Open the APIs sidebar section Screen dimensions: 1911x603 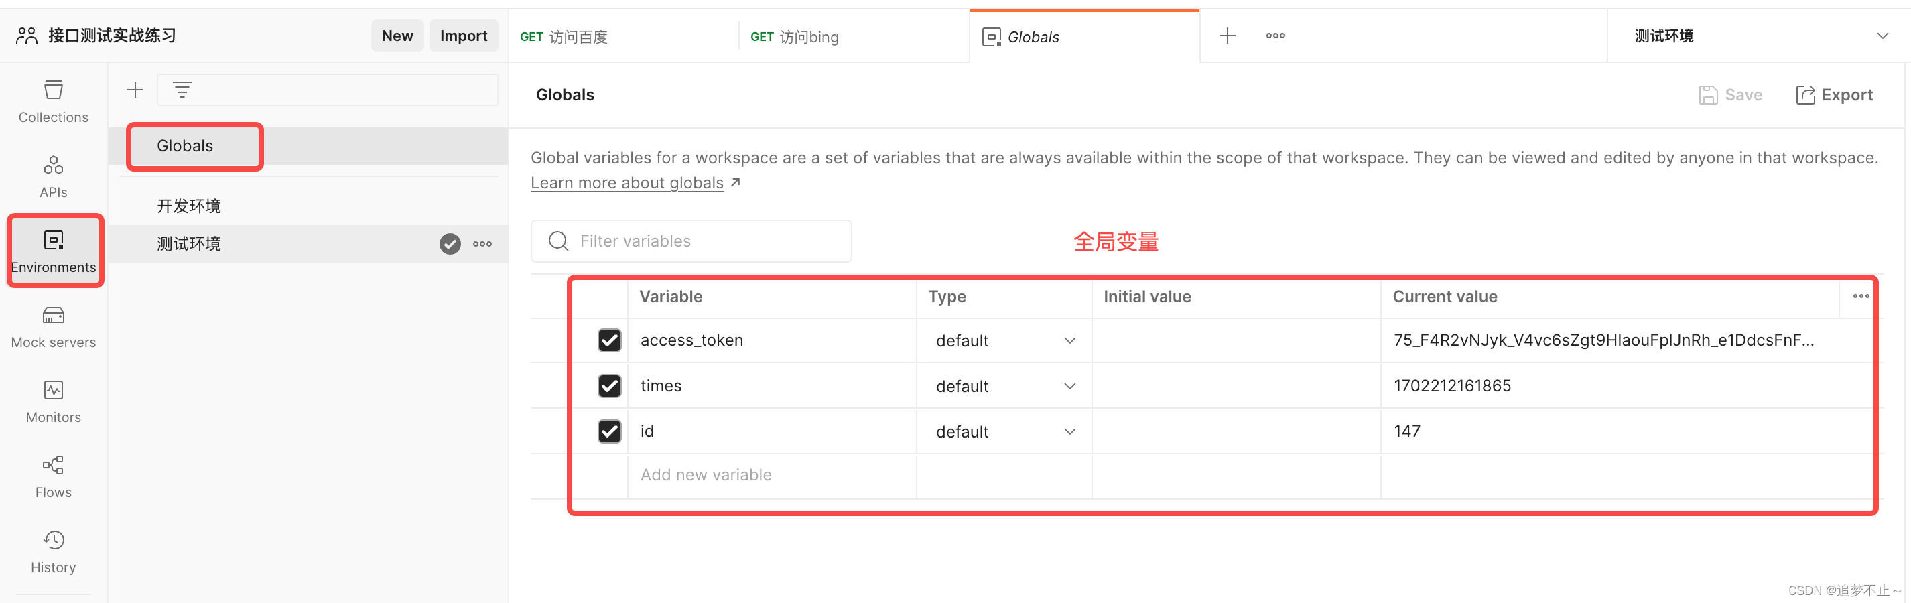(54, 176)
